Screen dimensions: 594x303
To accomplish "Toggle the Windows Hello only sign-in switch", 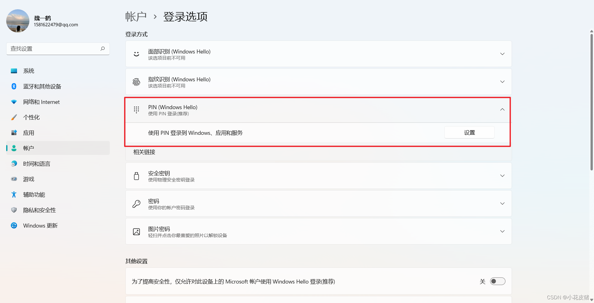I will pyautogui.click(x=497, y=281).
